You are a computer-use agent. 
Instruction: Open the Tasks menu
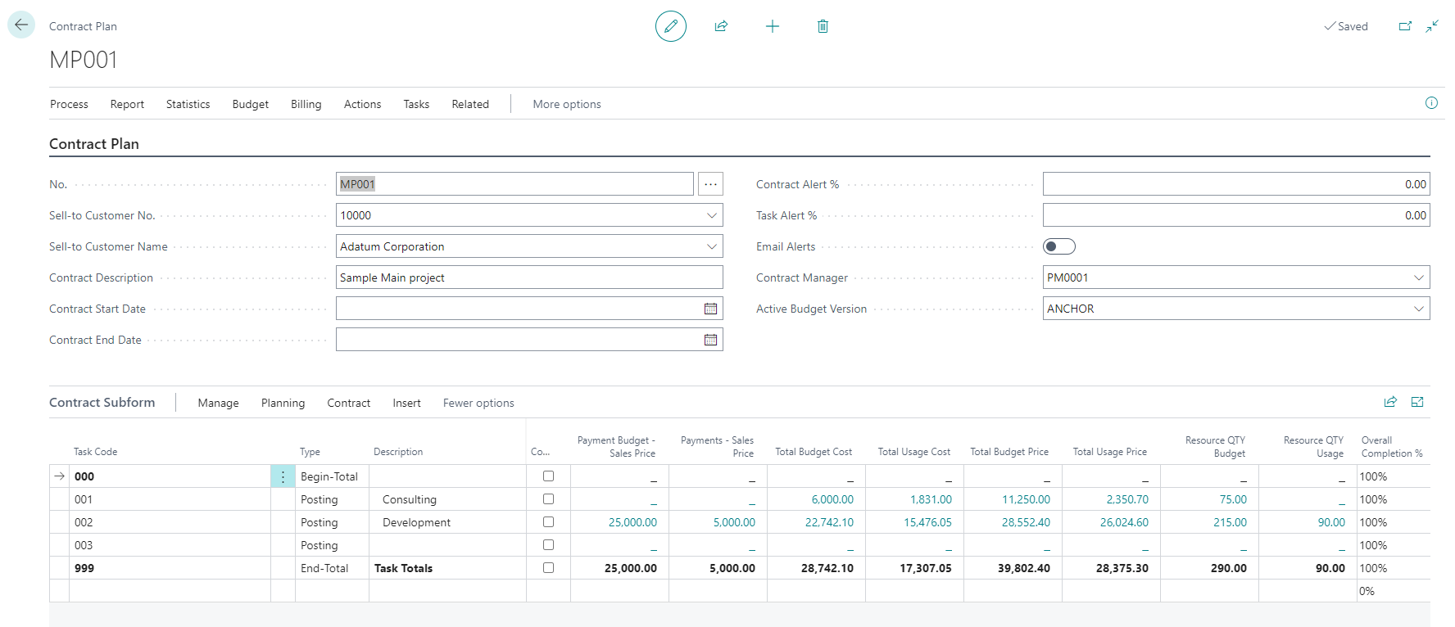pos(416,104)
